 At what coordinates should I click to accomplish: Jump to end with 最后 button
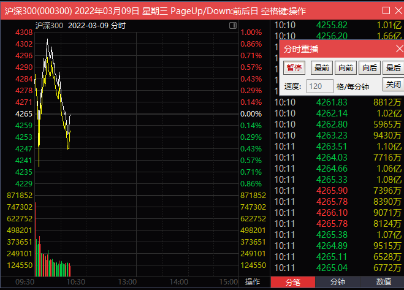[x=393, y=68]
